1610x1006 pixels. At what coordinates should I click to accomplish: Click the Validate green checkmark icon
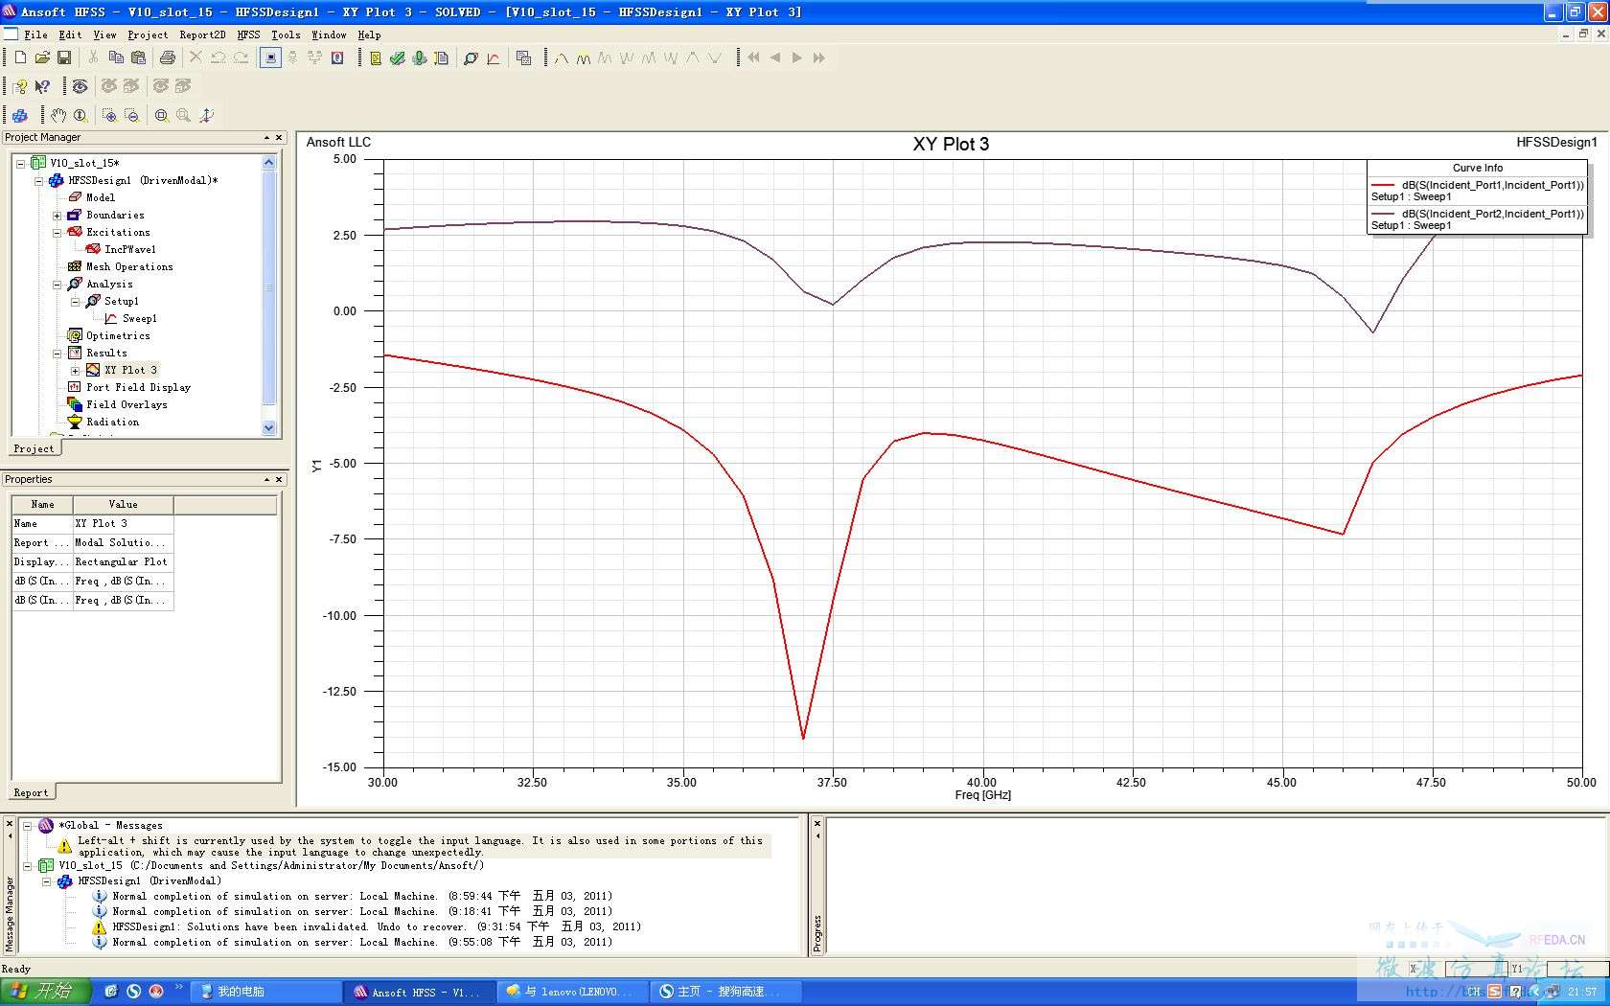(x=398, y=58)
